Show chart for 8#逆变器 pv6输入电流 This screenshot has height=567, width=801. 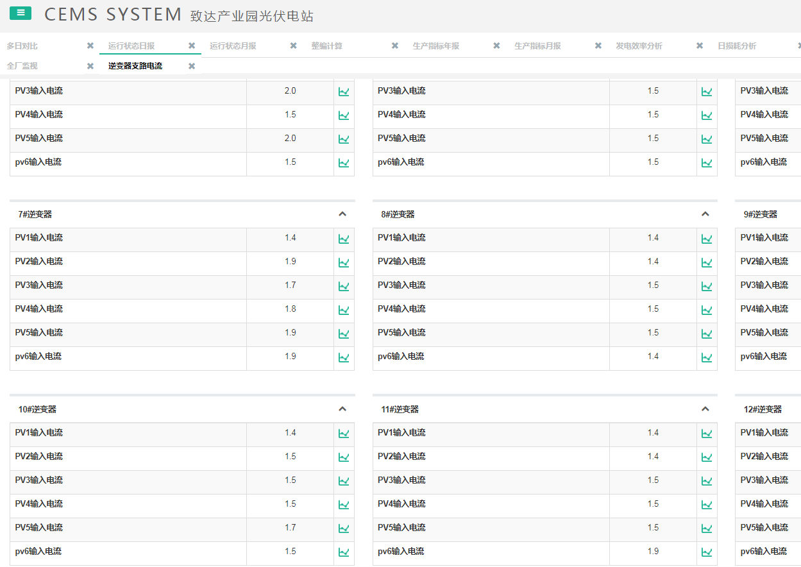[707, 358]
